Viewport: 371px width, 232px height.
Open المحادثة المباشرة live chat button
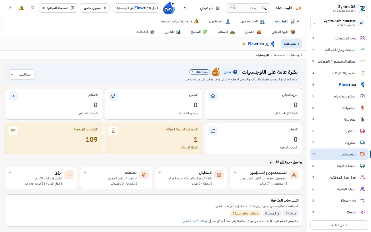[58, 8]
